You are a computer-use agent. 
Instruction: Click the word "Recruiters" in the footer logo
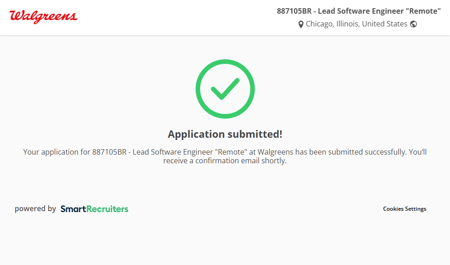point(107,209)
